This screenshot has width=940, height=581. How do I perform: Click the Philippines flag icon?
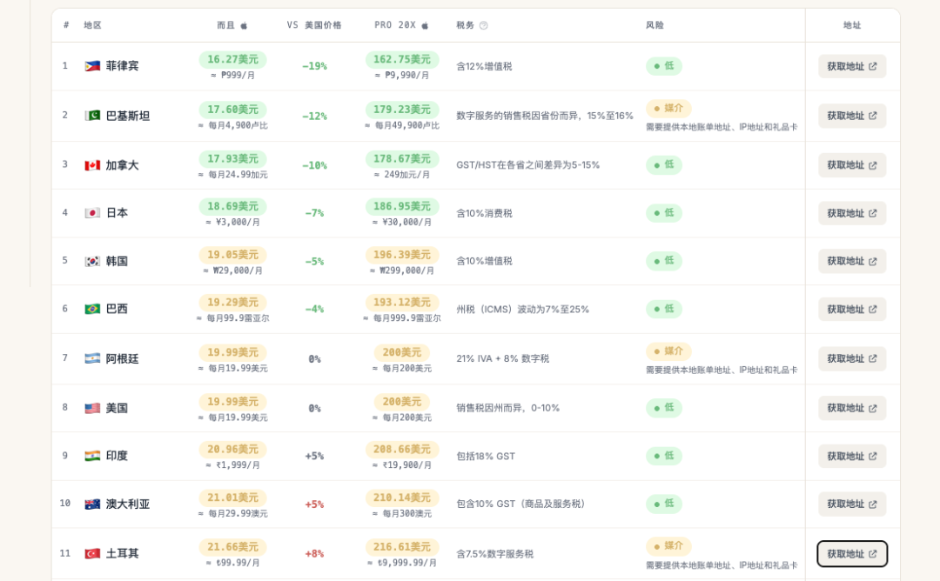(x=92, y=66)
